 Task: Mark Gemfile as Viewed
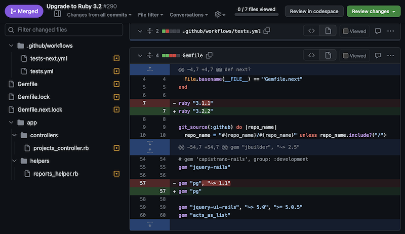coord(354,56)
